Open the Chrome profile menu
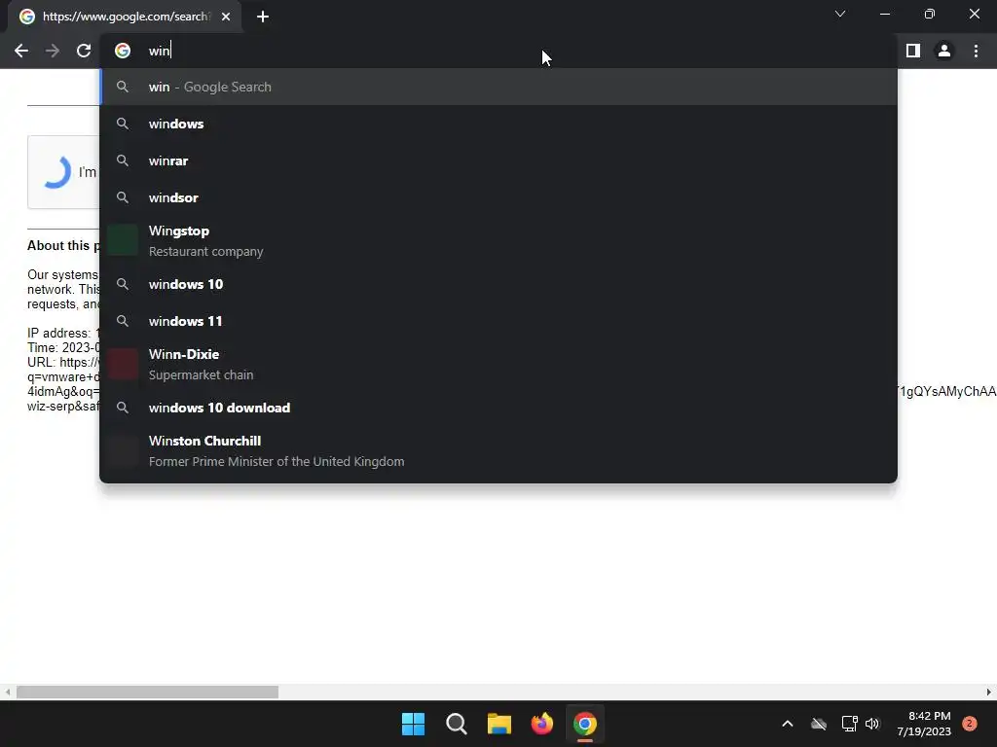The image size is (997, 747). tap(944, 51)
